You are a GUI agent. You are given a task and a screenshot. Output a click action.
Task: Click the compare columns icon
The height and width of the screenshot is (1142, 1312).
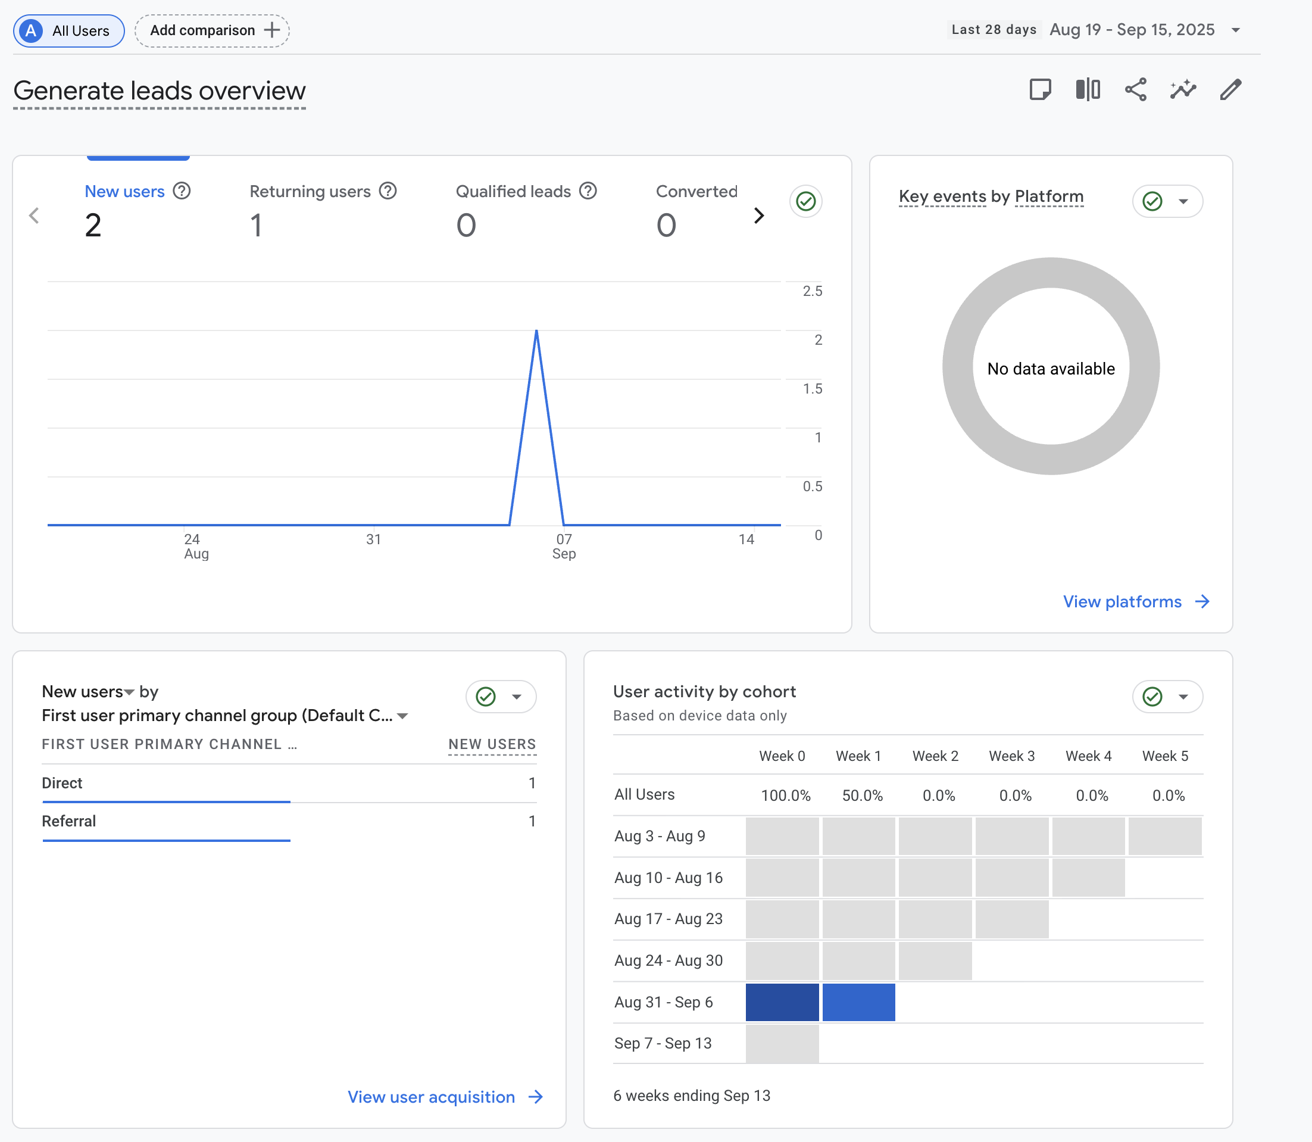tap(1088, 90)
